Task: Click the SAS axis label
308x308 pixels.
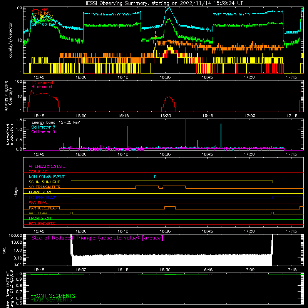Action: tap(4, 250)
